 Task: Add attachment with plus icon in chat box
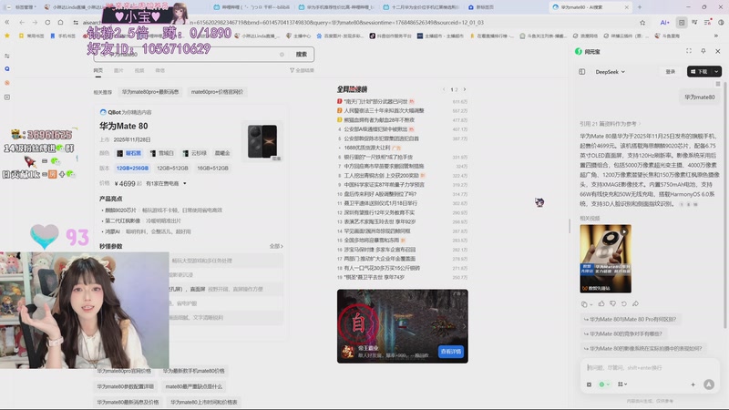693,384
